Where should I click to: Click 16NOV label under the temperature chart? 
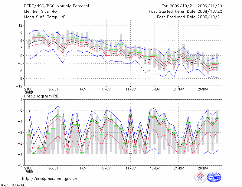(155, 89)
